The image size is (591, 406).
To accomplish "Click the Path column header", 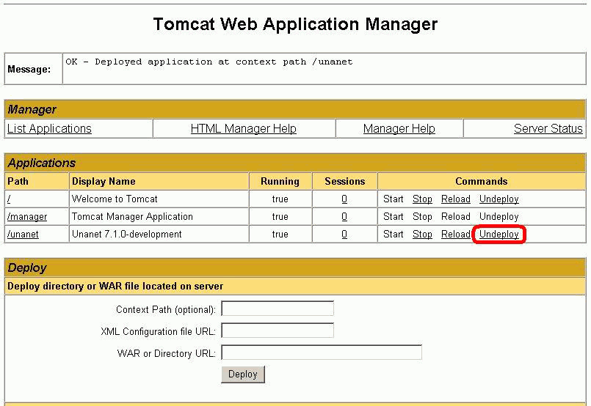I will (18, 181).
